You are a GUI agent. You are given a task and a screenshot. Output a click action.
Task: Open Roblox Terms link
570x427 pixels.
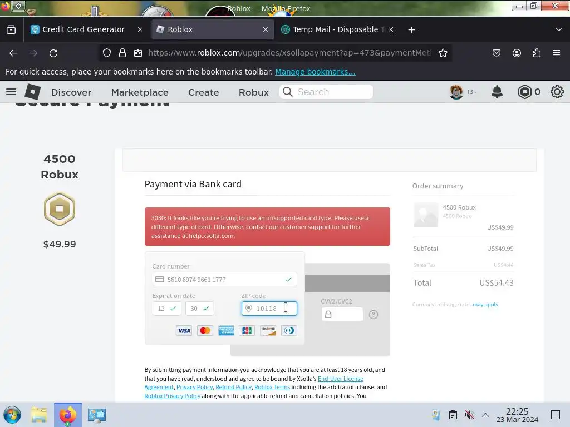pyautogui.click(x=272, y=388)
